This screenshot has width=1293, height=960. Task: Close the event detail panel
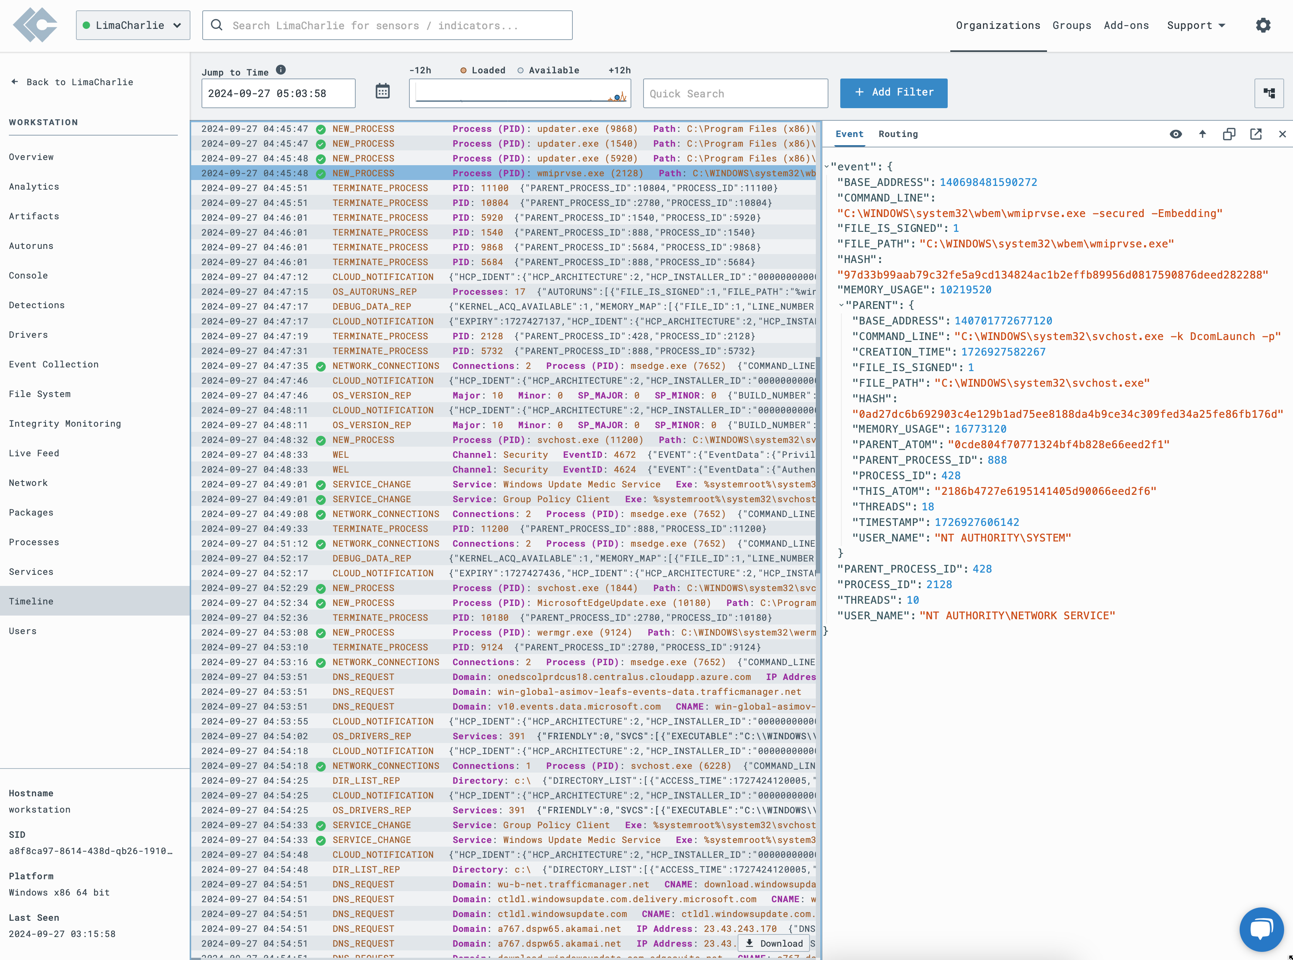(x=1282, y=134)
